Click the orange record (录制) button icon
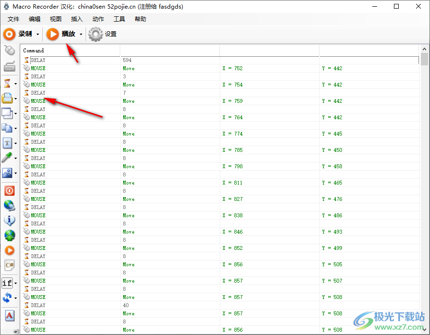 [x=9, y=34]
